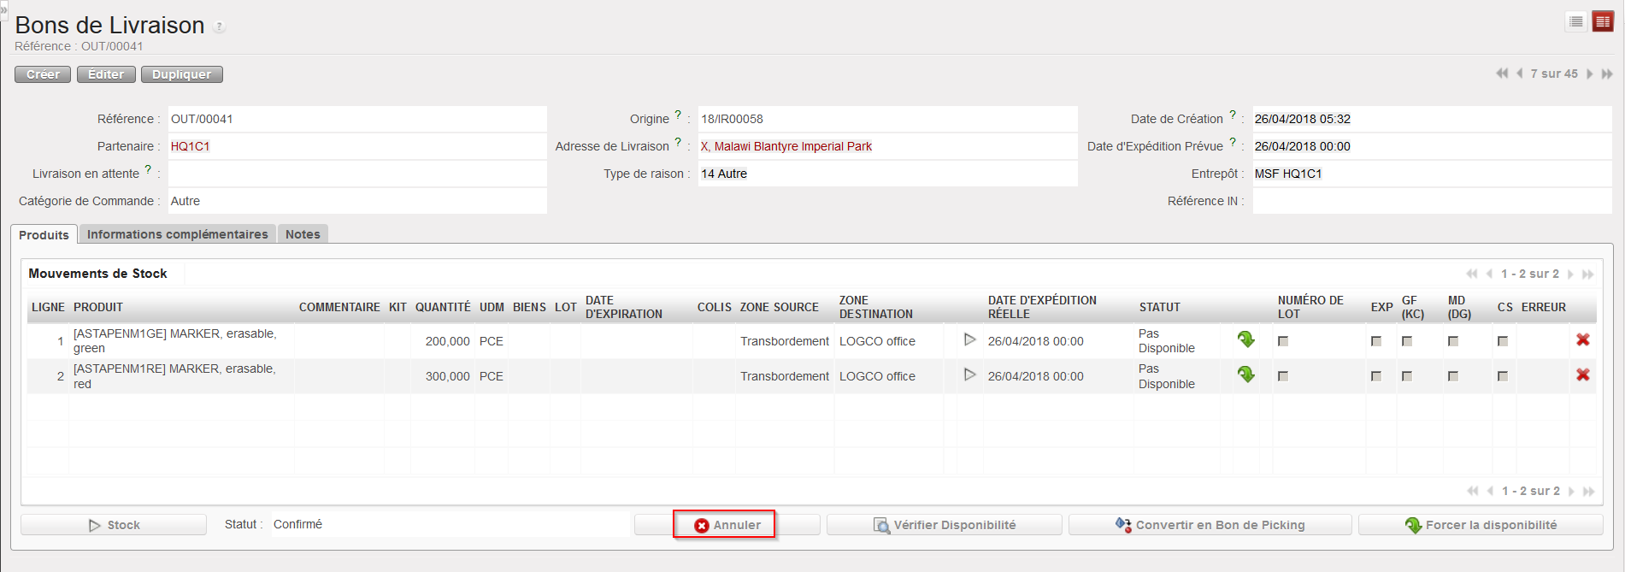Click green arrow icon on line 2
This screenshot has height=572, width=1625.
click(1246, 375)
